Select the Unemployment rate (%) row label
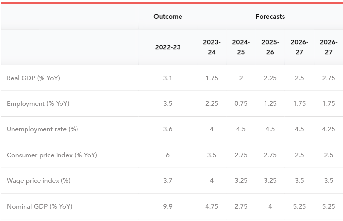Image resolution: width=343 pixels, height=221 pixels. point(42,129)
